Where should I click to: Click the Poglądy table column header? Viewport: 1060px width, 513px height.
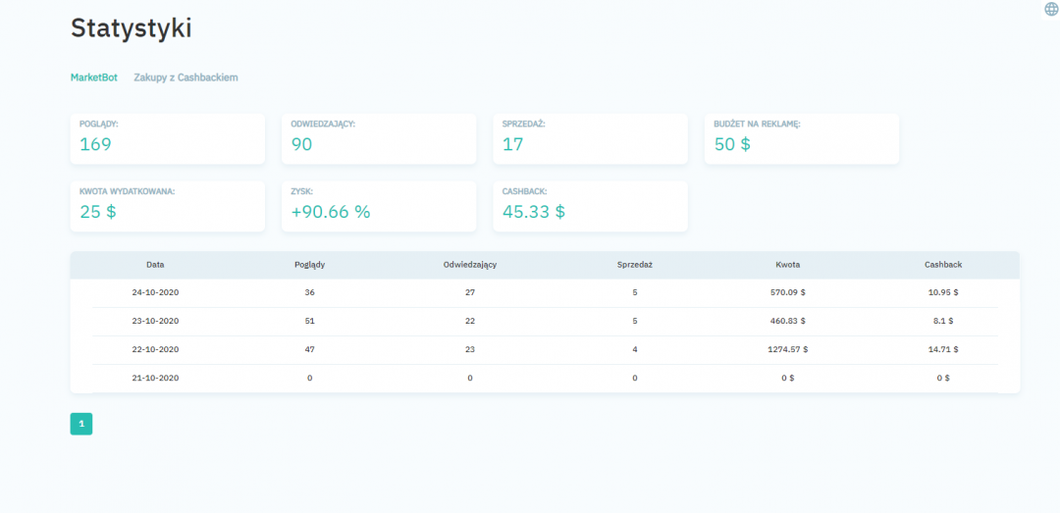click(x=310, y=265)
